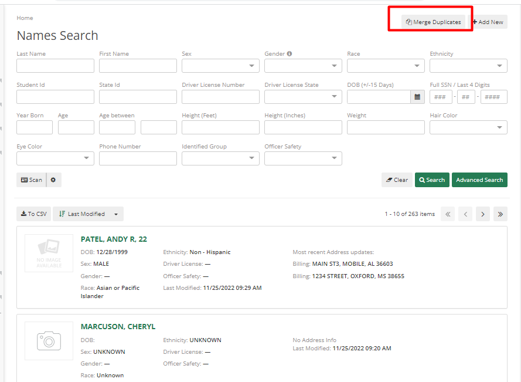
Task: Clear all search filters
Action: [397, 180]
